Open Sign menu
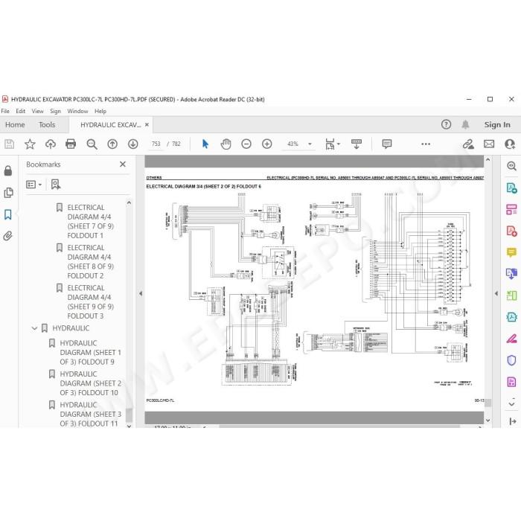Image resolution: width=521 pixels, height=521 pixels. pos(56,112)
